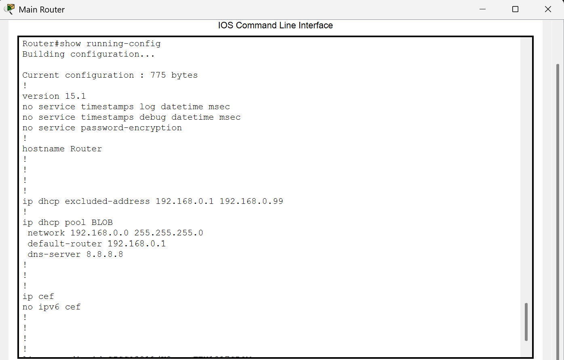Click the 'no ipv6 cef' line
564x360 pixels.
pos(51,307)
